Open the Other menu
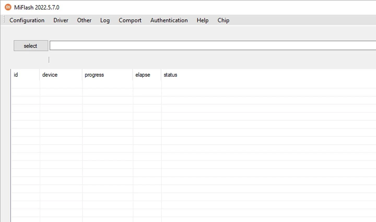Screen dimensions: 376x222 (x=84, y=20)
